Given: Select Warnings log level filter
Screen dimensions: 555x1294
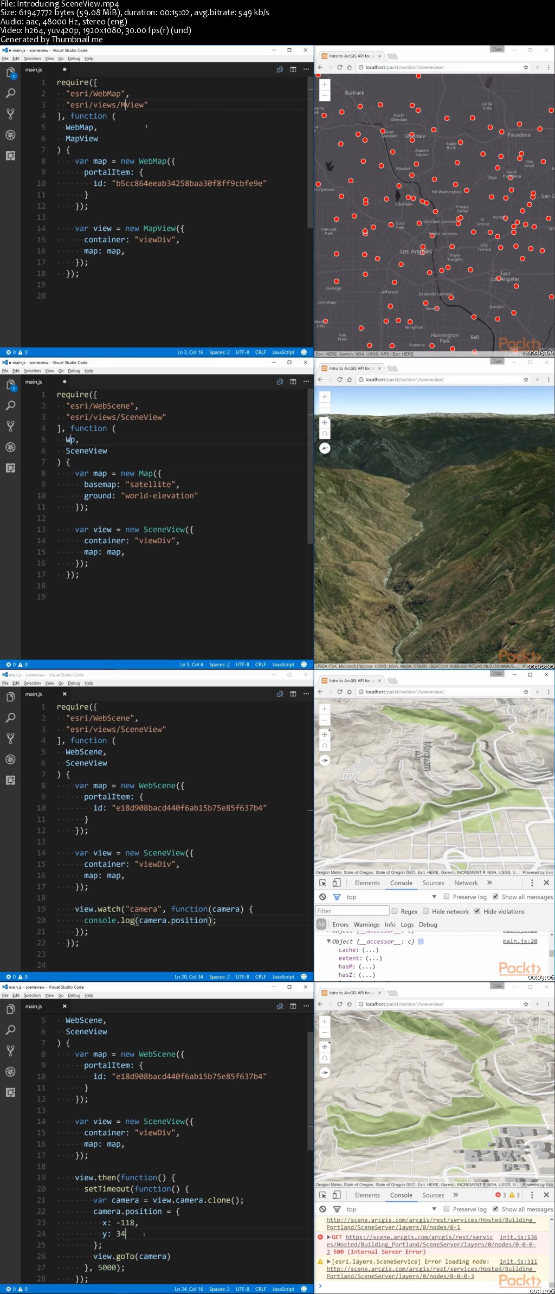Looking at the screenshot, I should (x=366, y=924).
